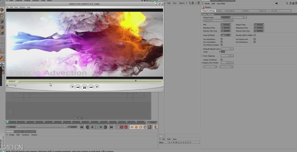Enable Render LOD in Editor

click(255, 35)
